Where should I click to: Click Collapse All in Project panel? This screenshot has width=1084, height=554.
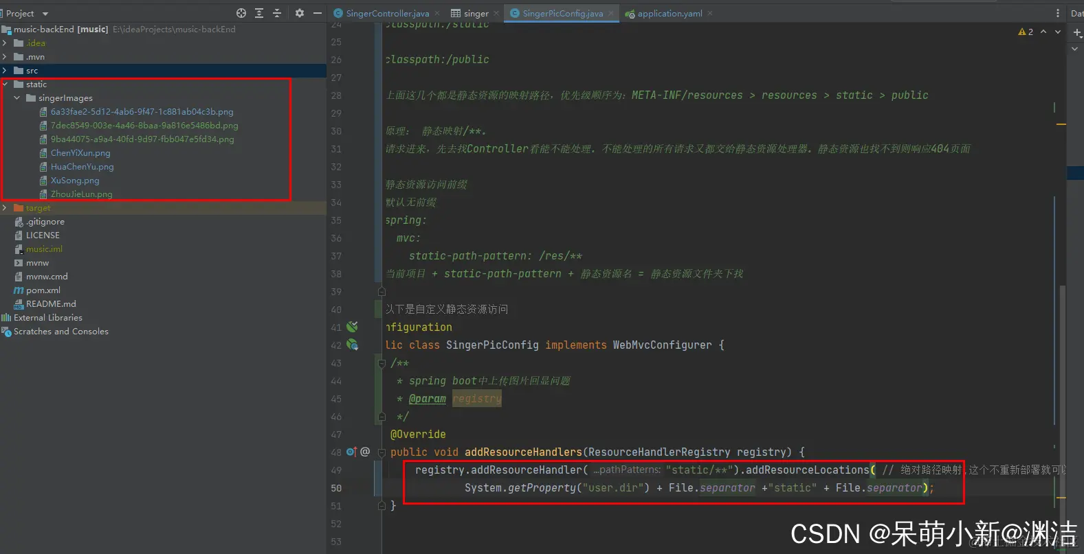277,13
